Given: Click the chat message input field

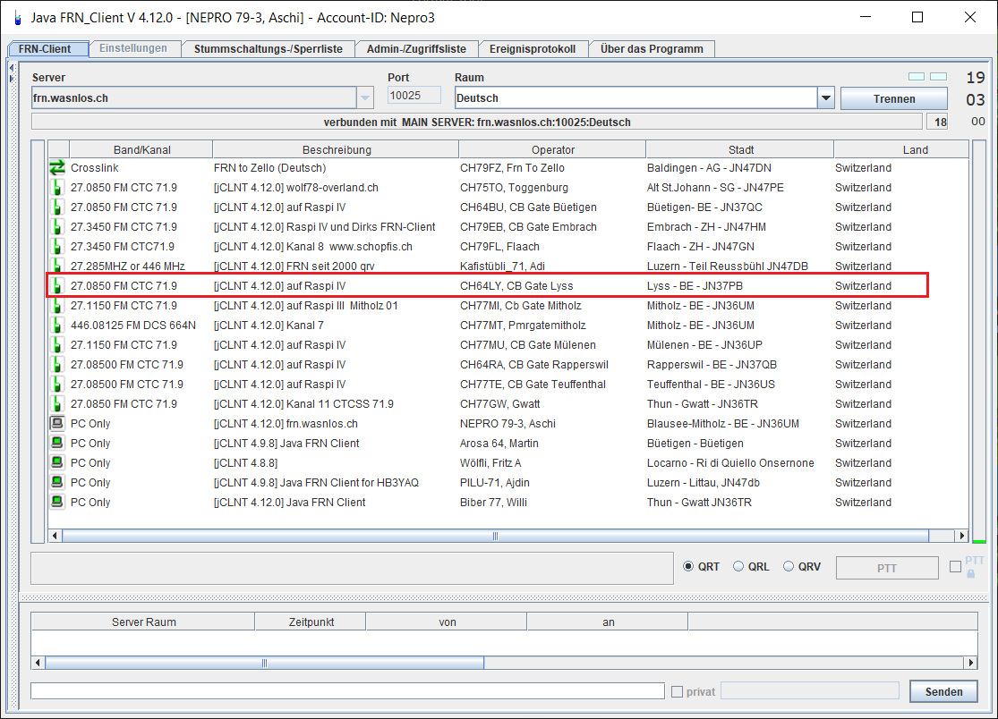Looking at the screenshot, I should pyautogui.click(x=347, y=691).
